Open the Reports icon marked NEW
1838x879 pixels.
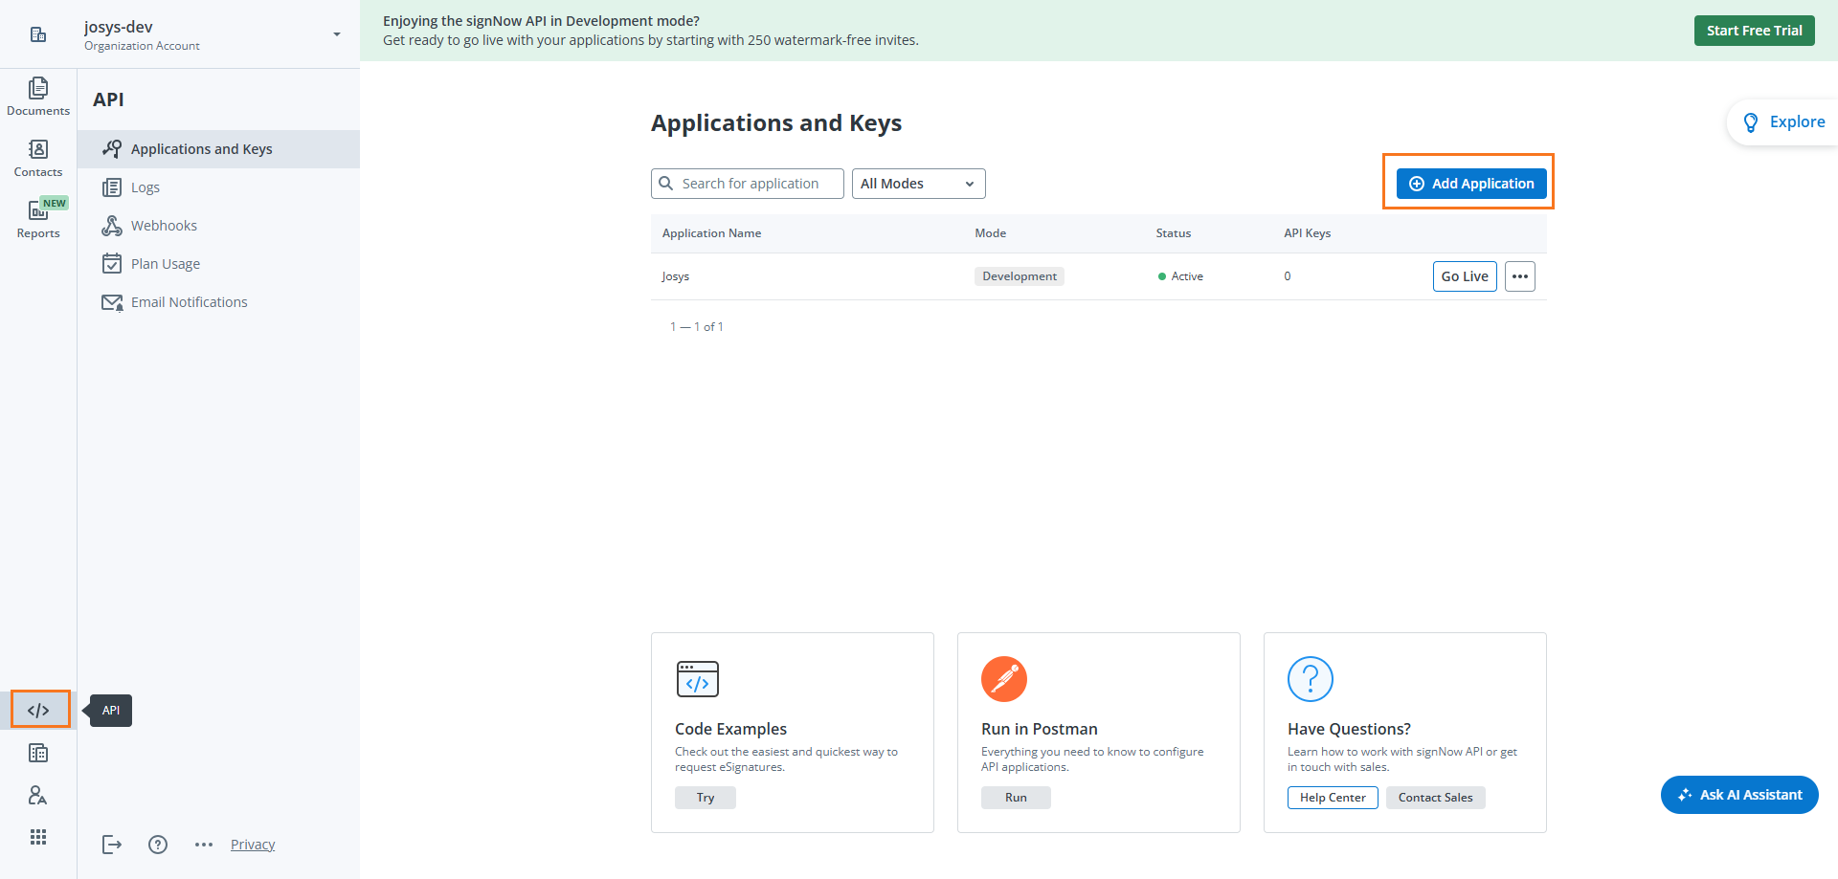[38, 218]
